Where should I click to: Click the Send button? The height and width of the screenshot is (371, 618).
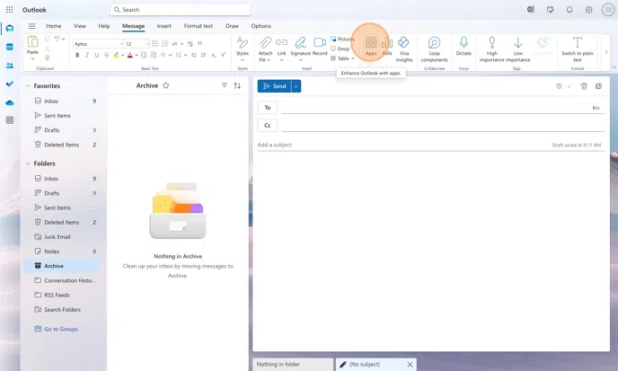pyautogui.click(x=274, y=86)
